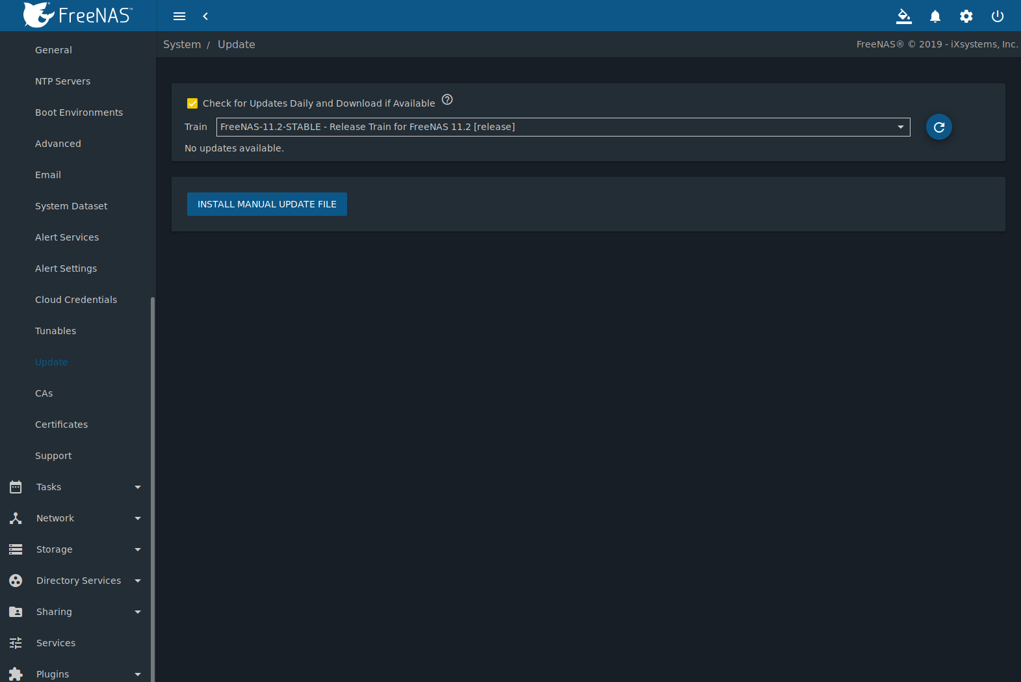Open the theme color picker icon
The height and width of the screenshot is (682, 1021).
(x=904, y=16)
